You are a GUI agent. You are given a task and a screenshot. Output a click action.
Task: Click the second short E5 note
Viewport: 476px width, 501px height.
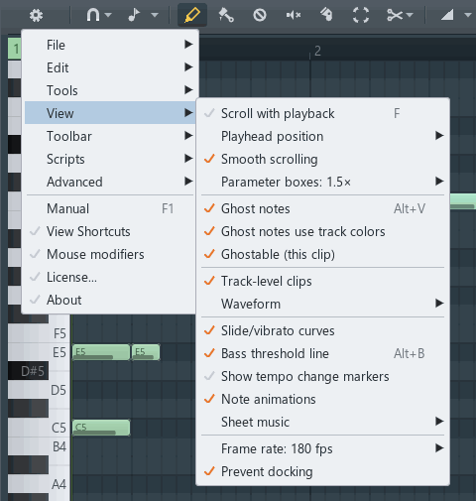pos(146,352)
